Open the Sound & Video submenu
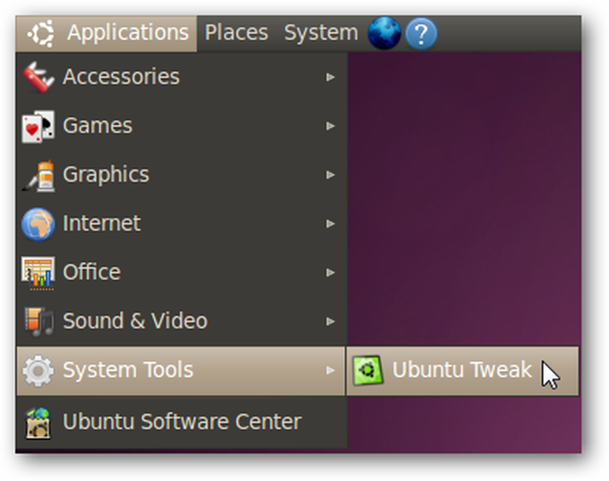Image resolution: width=609 pixels, height=481 pixels. [x=181, y=321]
